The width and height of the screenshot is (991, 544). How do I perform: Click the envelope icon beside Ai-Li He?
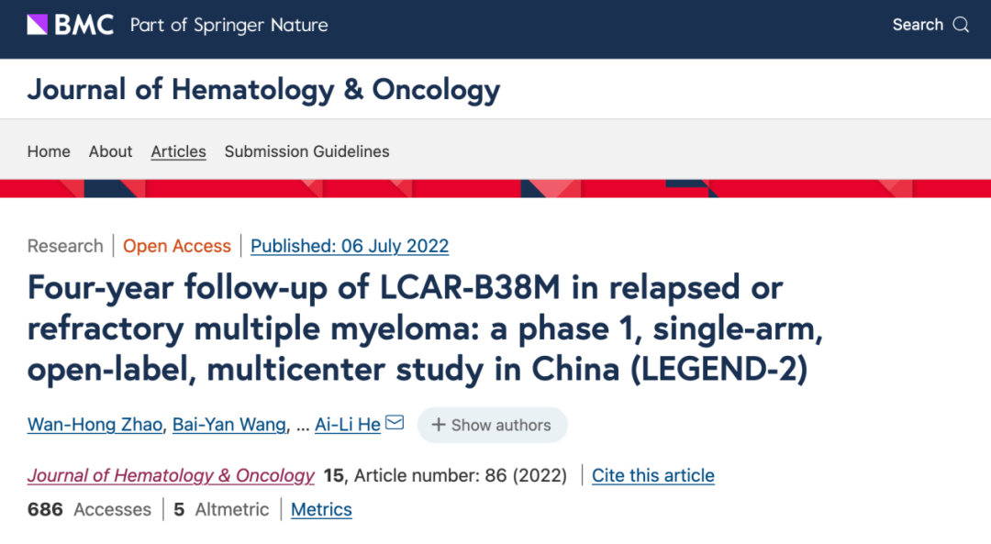395,423
